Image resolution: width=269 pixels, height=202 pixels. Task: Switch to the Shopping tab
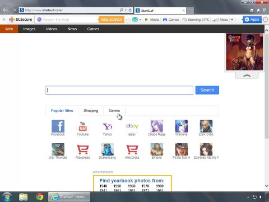[x=91, y=111]
